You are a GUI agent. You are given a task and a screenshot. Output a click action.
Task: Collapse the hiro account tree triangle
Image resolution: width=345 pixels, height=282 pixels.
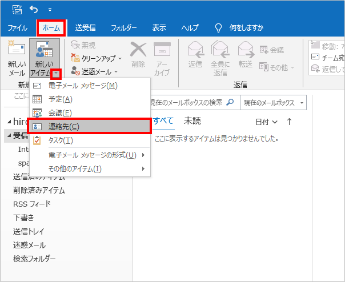pos(9,122)
